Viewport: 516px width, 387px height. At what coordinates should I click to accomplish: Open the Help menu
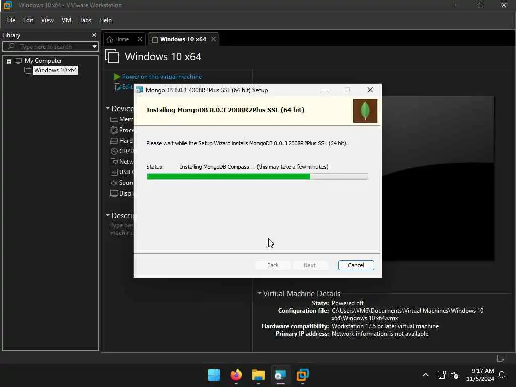(x=105, y=20)
